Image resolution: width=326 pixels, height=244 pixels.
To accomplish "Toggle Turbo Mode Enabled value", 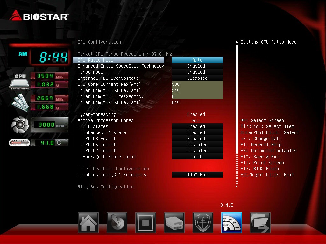I will coord(197,72).
